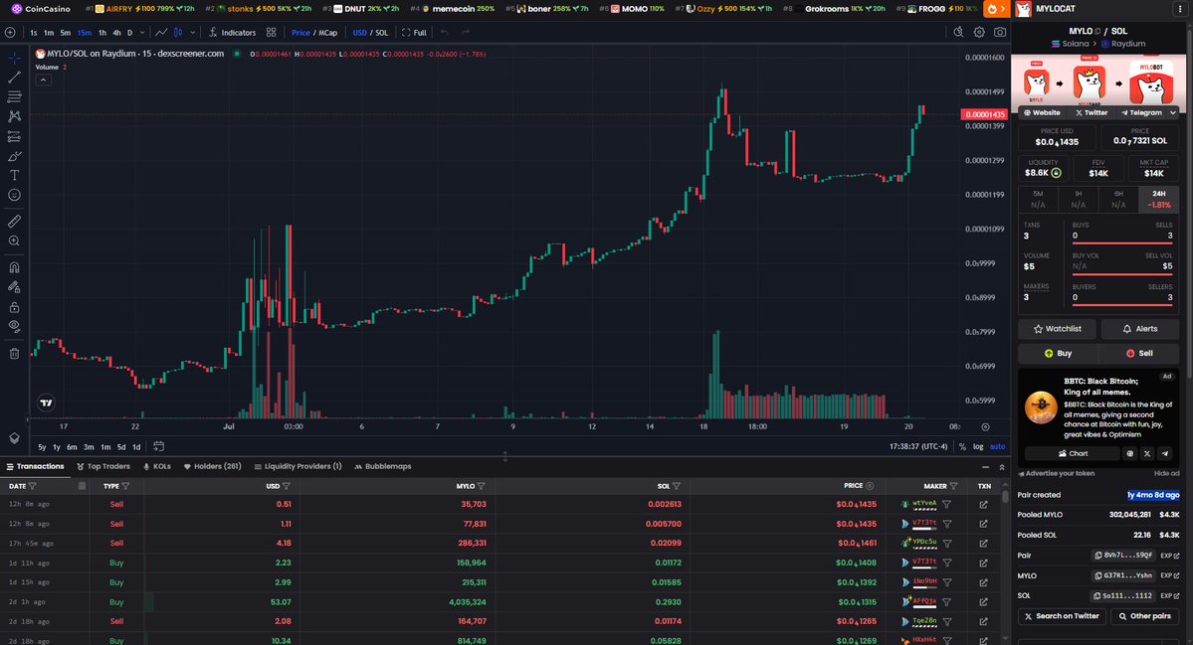Open the Bubblemaps tab
This screenshot has height=645, width=1193.
tap(383, 466)
